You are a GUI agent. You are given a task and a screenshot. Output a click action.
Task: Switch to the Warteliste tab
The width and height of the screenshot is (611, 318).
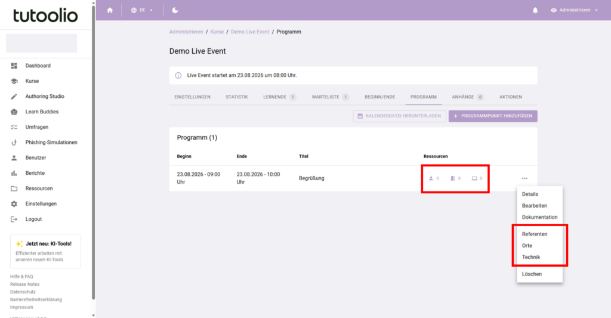click(x=330, y=97)
